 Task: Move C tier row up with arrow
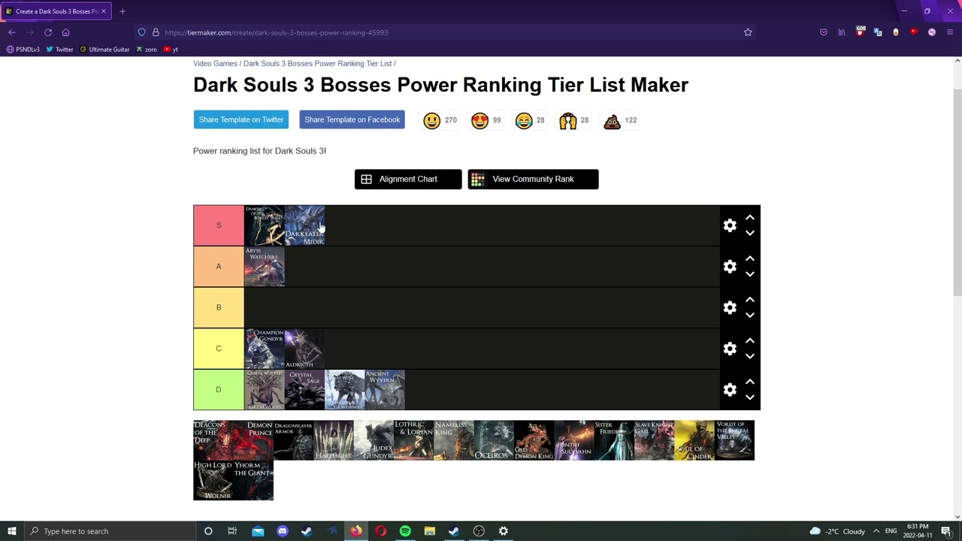click(x=749, y=340)
